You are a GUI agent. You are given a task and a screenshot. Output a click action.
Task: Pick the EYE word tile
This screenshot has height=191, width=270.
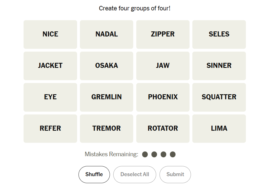pos(50,97)
